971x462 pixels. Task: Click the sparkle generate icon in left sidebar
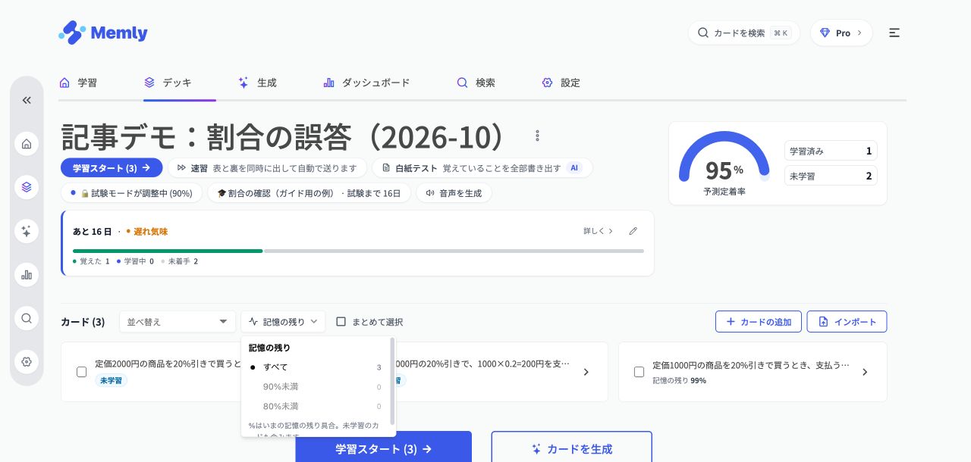tap(27, 231)
